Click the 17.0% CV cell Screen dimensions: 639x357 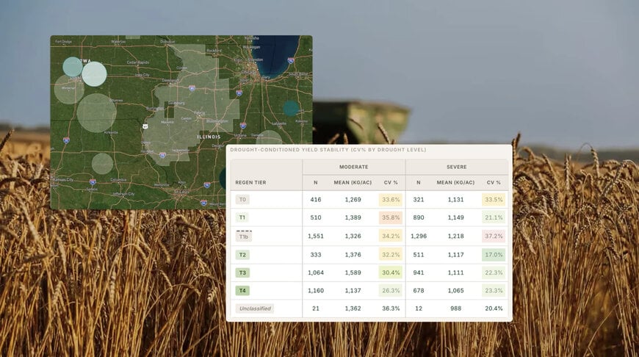[494, 255]
